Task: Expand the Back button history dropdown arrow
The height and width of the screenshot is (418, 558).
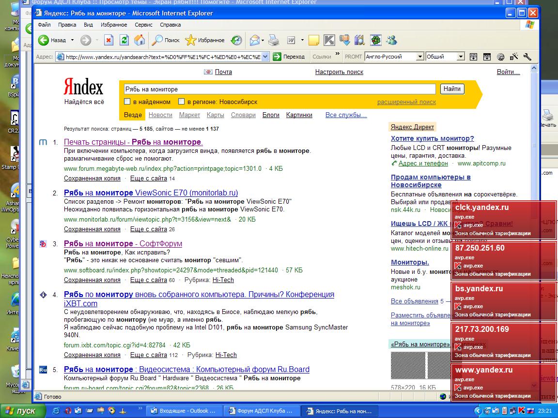Action: coord(72,40)
